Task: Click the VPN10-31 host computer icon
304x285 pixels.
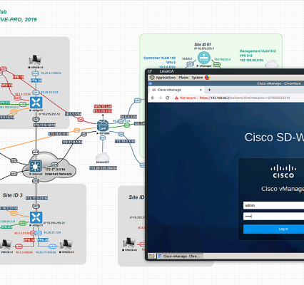Action: coord(6,244)
